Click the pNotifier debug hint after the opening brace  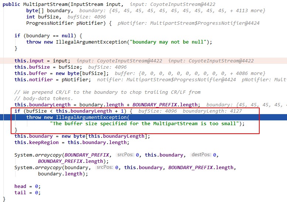188,23
